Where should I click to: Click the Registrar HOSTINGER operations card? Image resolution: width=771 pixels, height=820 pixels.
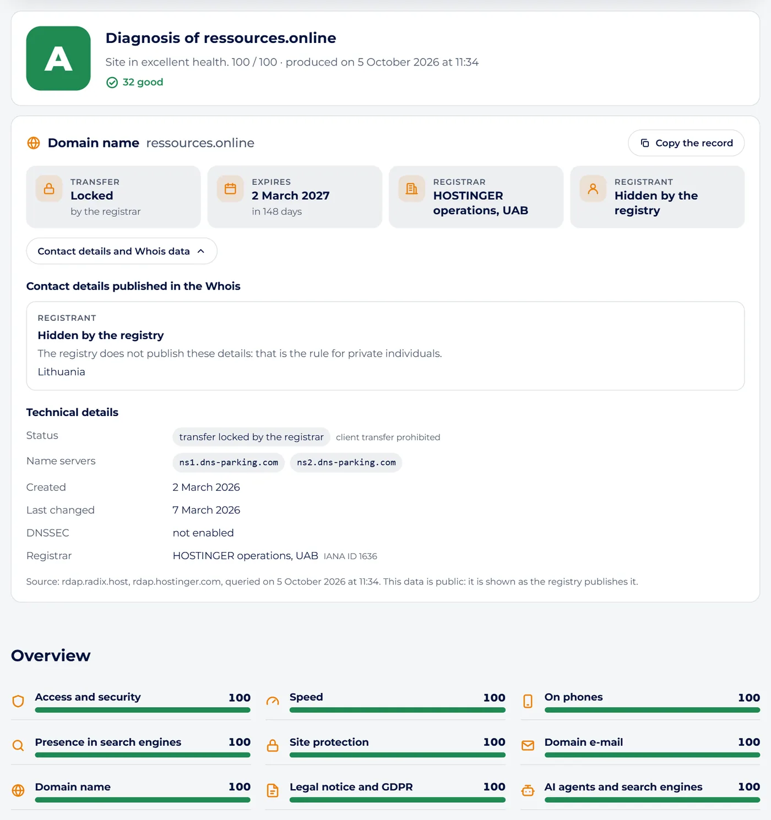tap(476, 197)
